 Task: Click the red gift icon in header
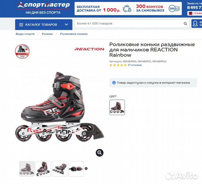[190, 13]
